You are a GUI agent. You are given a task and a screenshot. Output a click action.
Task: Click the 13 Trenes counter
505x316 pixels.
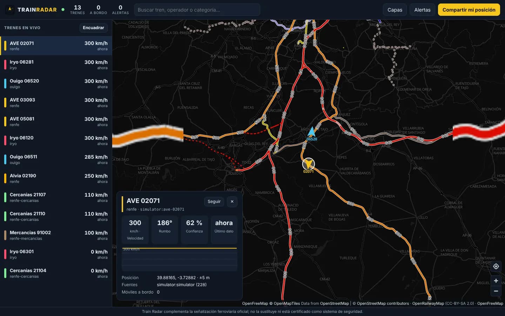(x=78, y=9)
